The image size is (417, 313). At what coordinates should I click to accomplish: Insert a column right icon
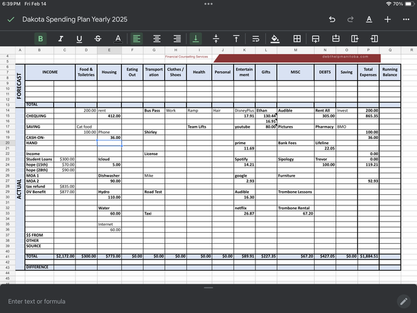click(354, 39)
